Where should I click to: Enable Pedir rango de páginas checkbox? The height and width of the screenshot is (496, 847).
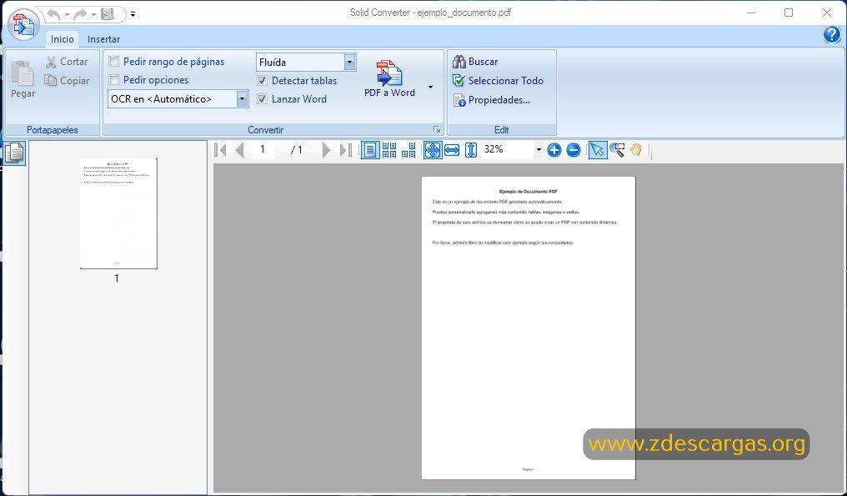pos(114,62)
